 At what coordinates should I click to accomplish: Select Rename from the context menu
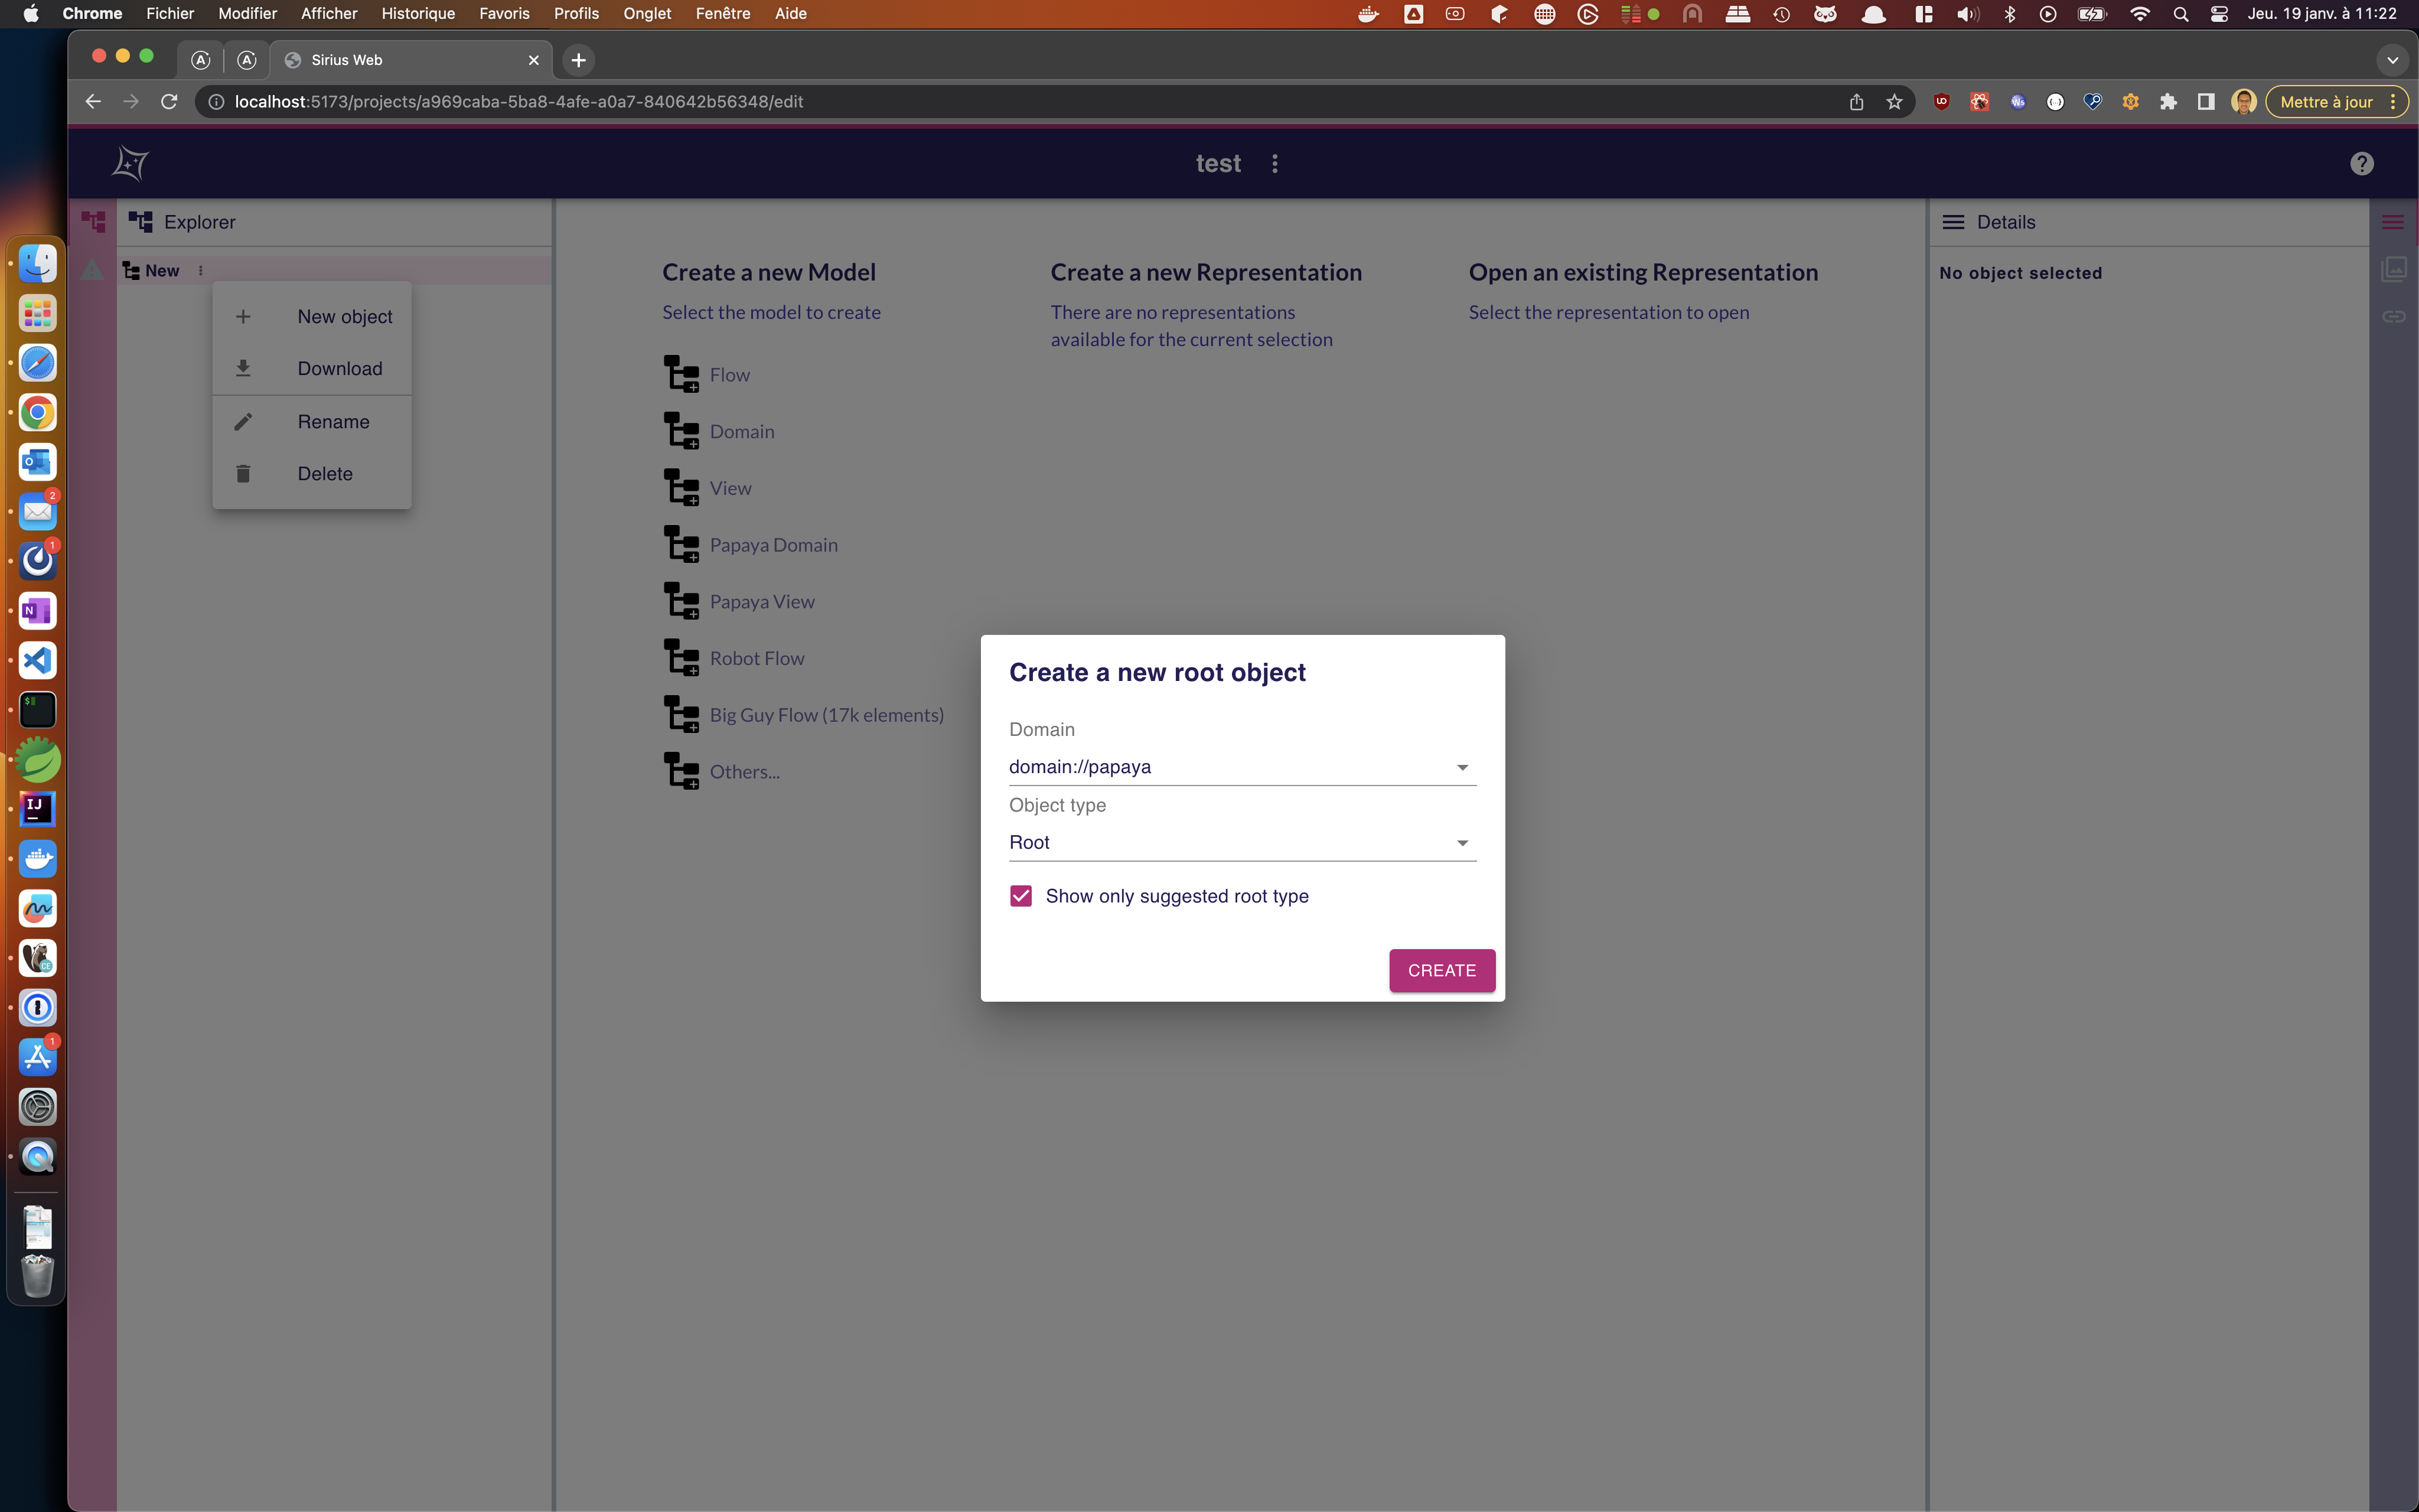tap(333, 422)
